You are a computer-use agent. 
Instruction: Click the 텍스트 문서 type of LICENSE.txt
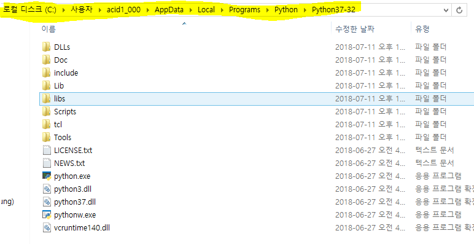435,151
